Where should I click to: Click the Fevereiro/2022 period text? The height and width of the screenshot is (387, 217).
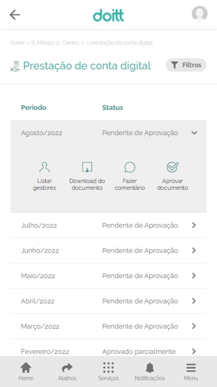click(x=45, y=352)
